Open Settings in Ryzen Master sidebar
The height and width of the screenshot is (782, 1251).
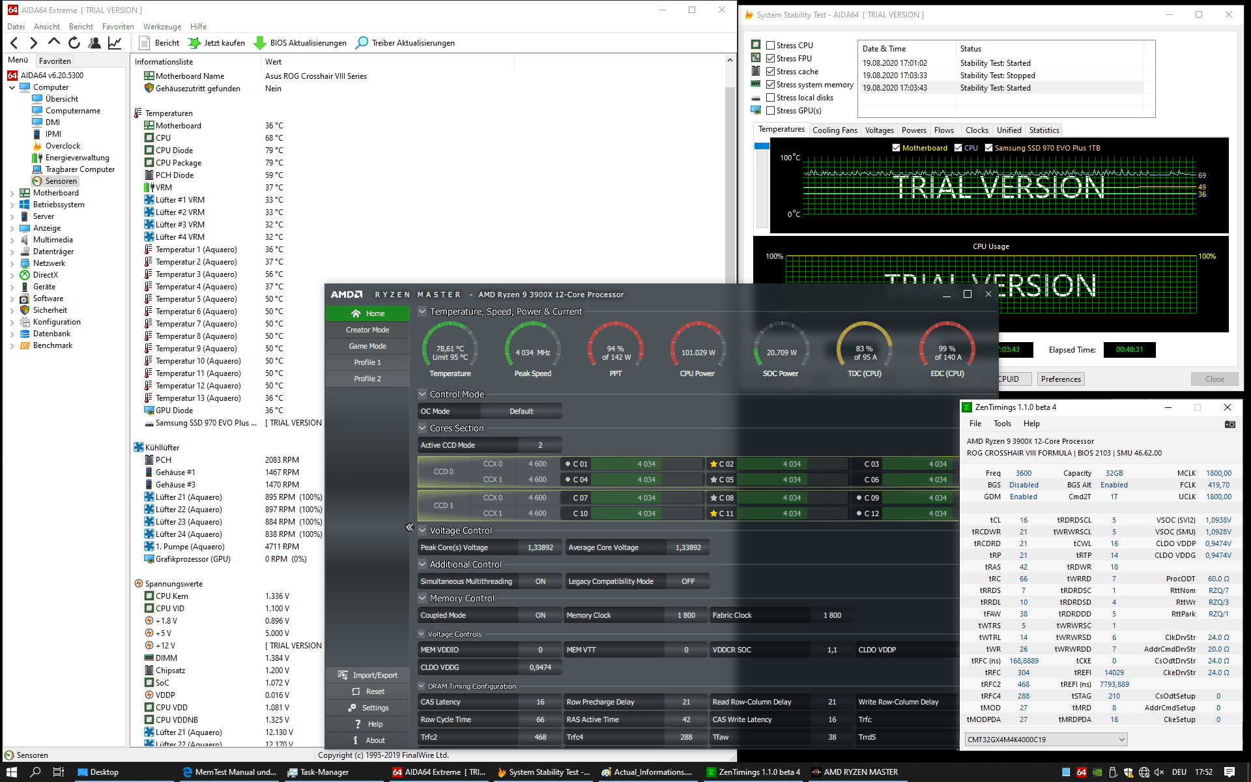click(x=367, y=708)
